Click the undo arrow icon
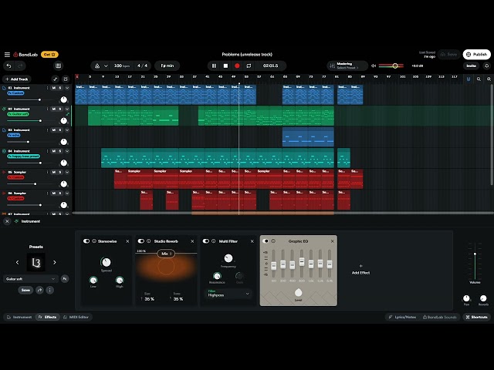494x370 pixels. 8,66
